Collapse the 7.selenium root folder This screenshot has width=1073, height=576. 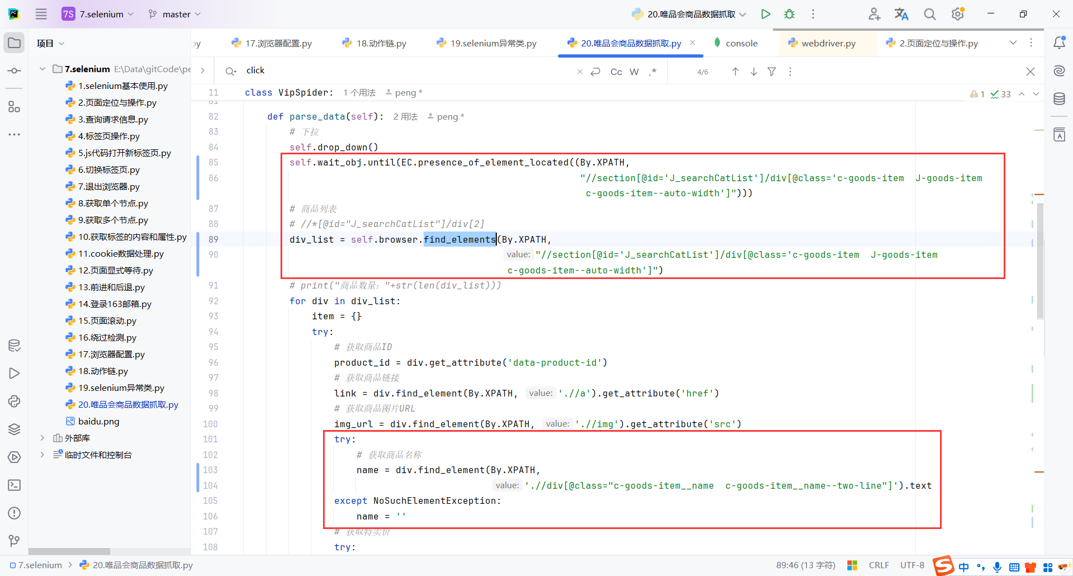click(42, 69)
